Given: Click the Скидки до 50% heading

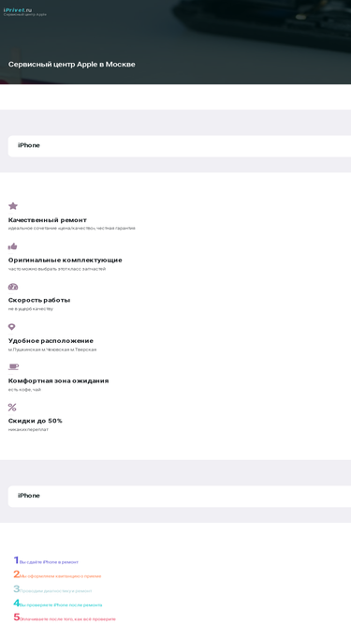Looking at the screenshot, I should pos(36,421).
